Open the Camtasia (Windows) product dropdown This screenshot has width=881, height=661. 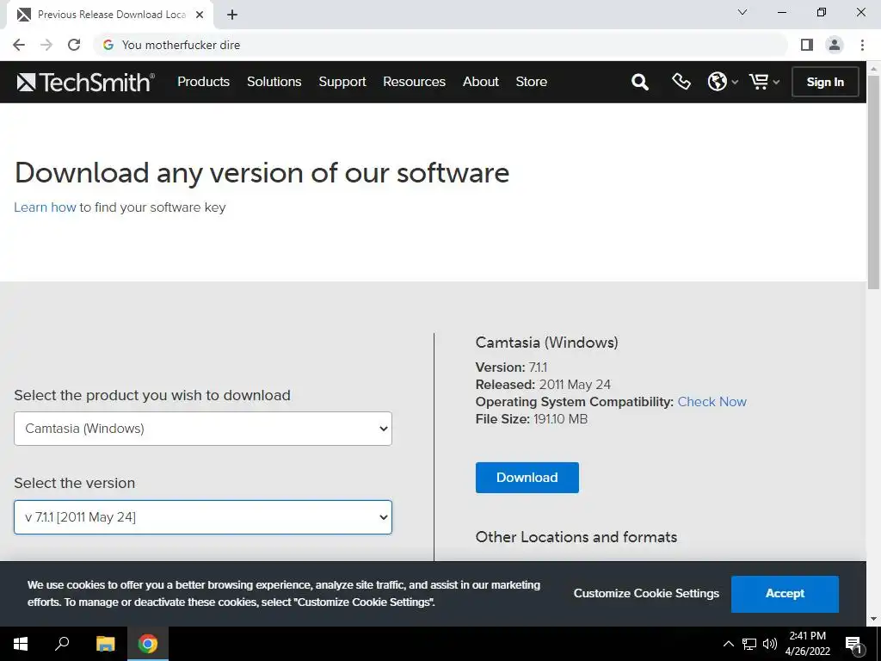[203, 429]
